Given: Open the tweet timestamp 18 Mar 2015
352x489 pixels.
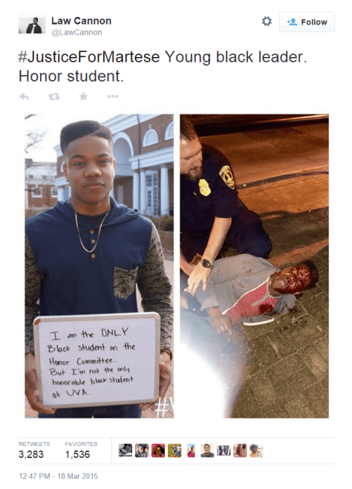Looking at the screenshot, I should pos(58,476).
